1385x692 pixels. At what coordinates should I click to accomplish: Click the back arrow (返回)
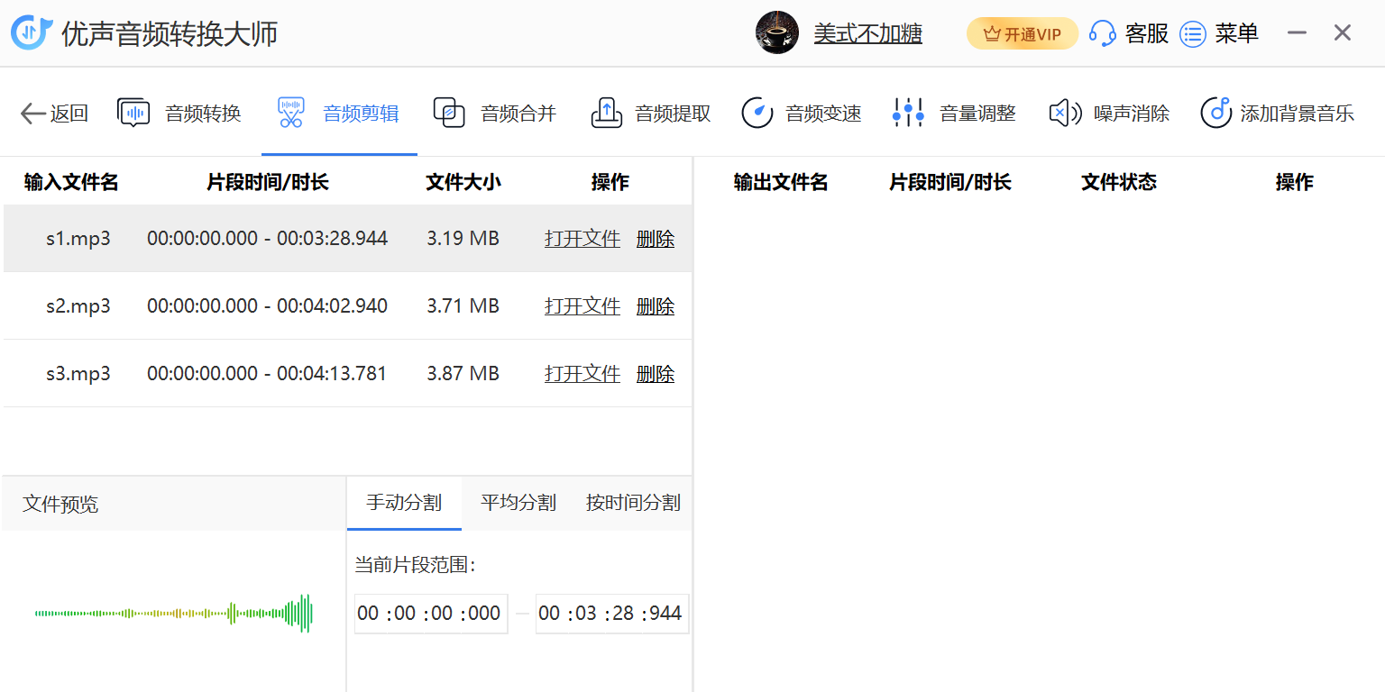[33, 114]
